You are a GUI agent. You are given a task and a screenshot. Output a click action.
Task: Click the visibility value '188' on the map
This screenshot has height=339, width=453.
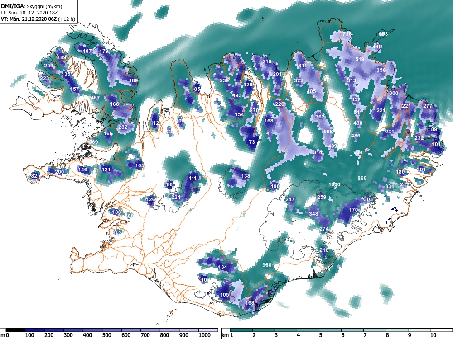pyautogui.click(x=117, y=212)
